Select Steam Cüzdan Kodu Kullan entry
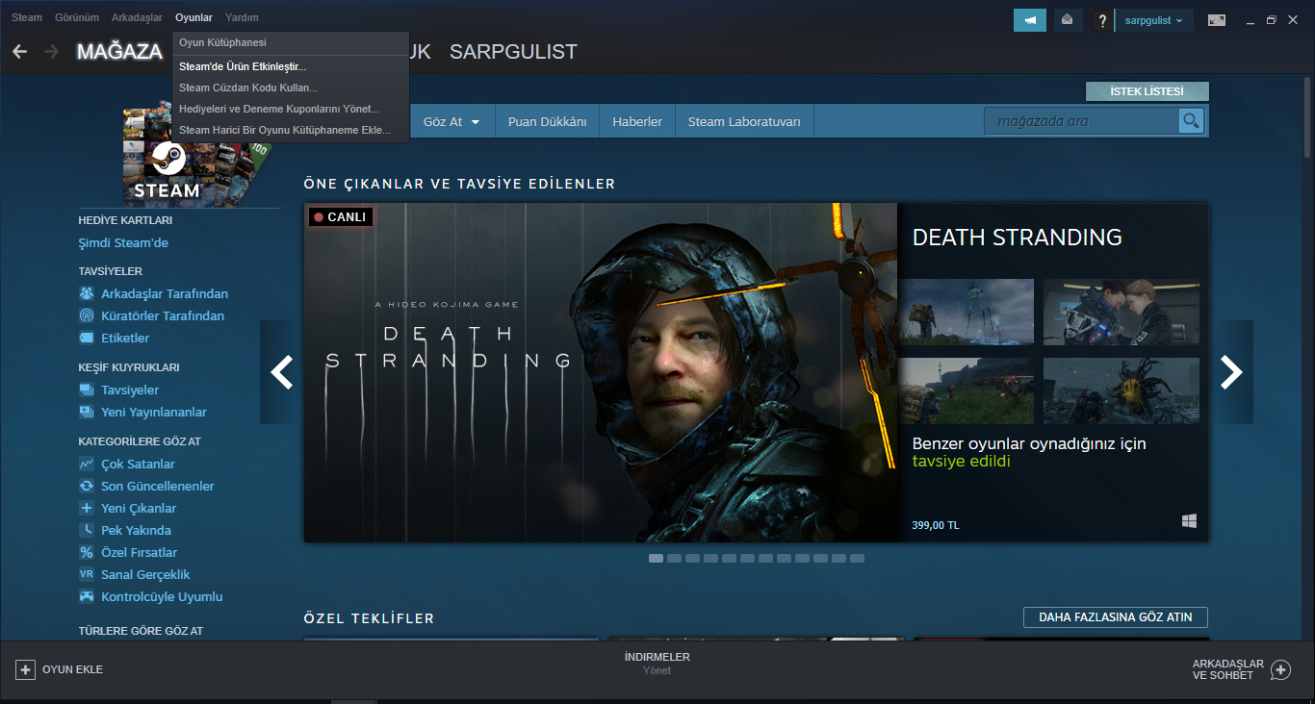The height and width of the screenshot is (704, 1315). [291, 88]
